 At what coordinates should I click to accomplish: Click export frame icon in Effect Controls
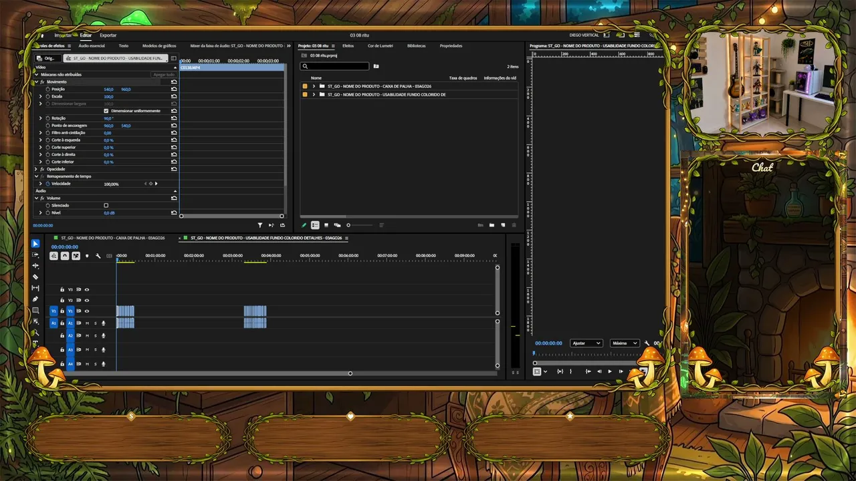(x=282, y=225)
